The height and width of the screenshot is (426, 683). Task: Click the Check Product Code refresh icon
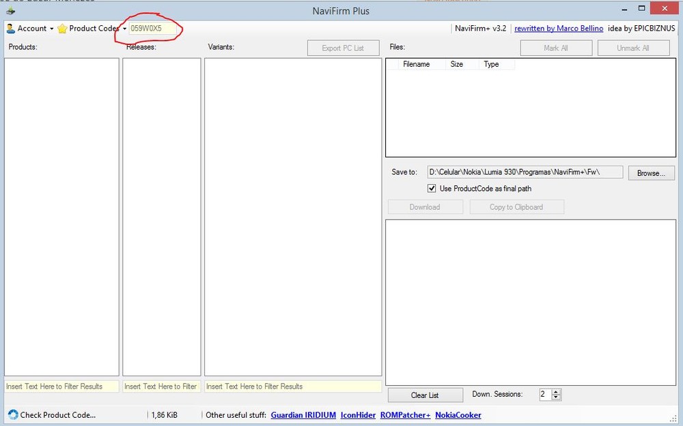point(13,414)
